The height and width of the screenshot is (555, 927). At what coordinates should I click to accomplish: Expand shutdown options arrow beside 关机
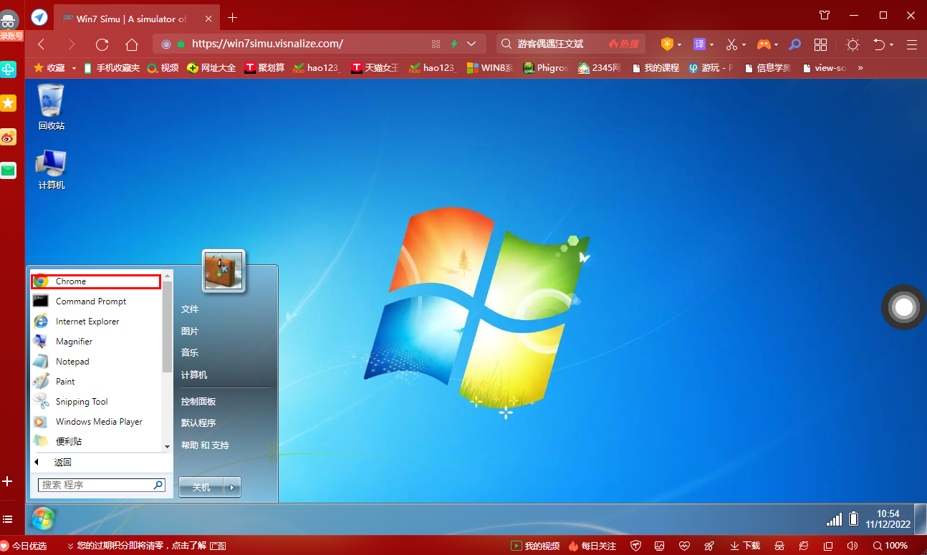click(231, 487)
